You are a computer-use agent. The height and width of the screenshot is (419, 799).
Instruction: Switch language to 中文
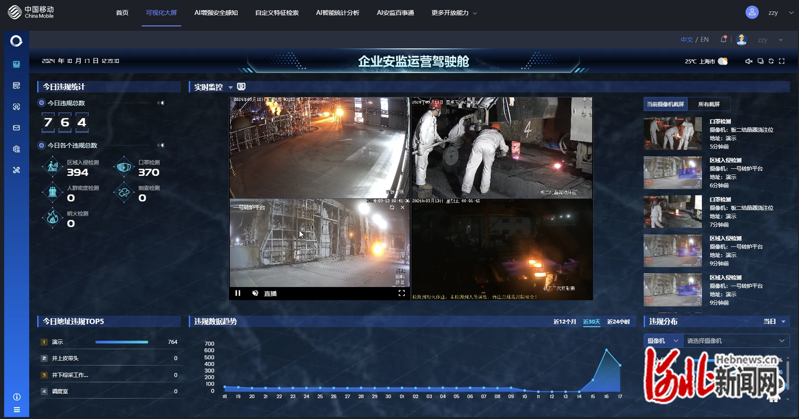[687, 40]
